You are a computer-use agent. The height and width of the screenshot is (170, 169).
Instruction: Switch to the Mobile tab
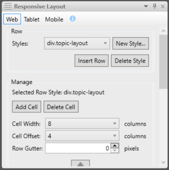[54, 19]
